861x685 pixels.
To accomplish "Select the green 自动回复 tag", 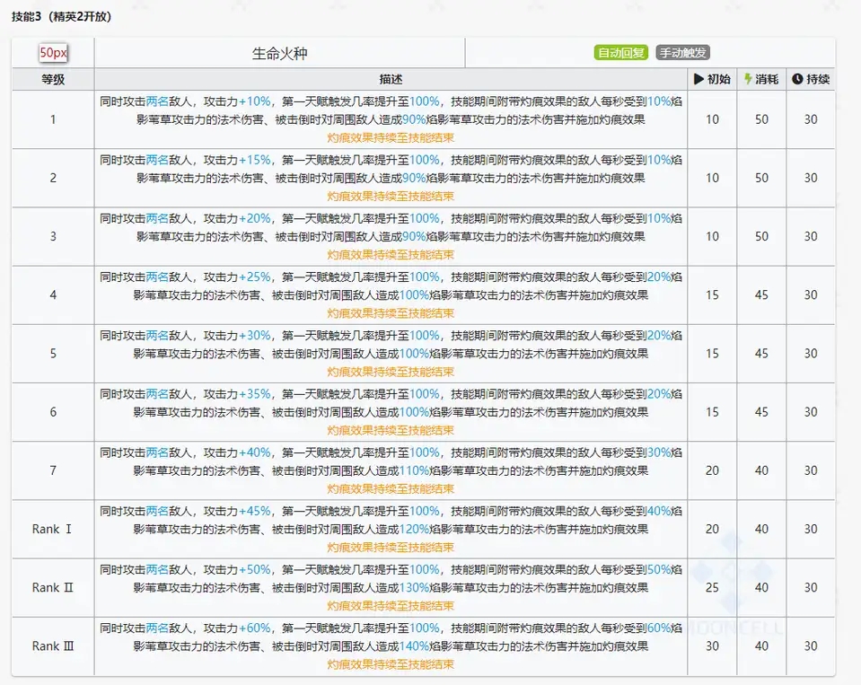I will click(x=621, y=53).
